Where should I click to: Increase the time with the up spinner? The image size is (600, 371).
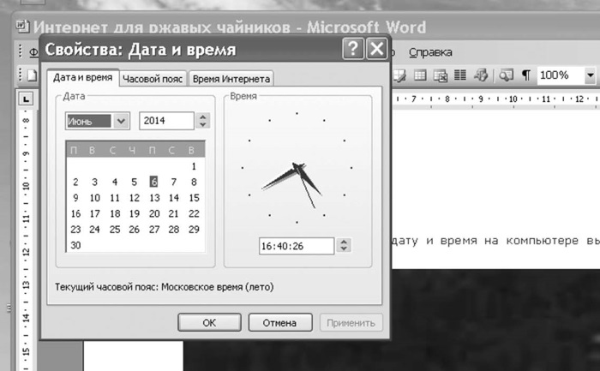tap(344, 242)
